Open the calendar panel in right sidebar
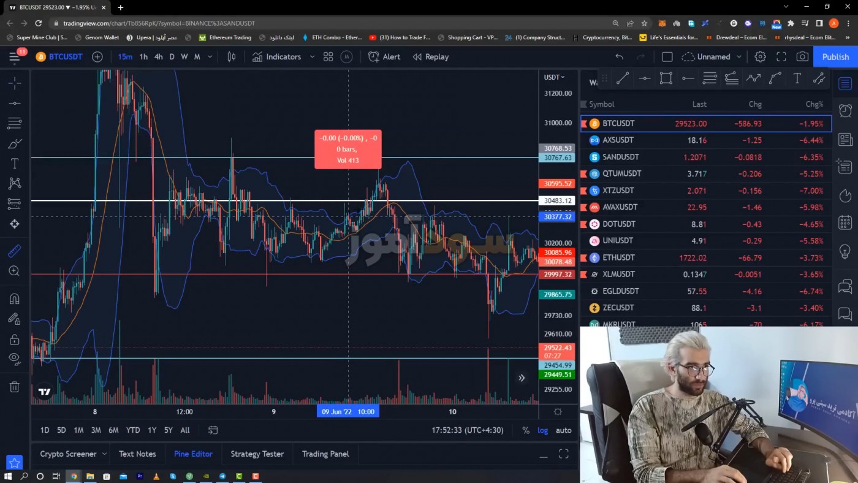The height and width of the screenshot is (483, 858). click(x=845, y=223)
